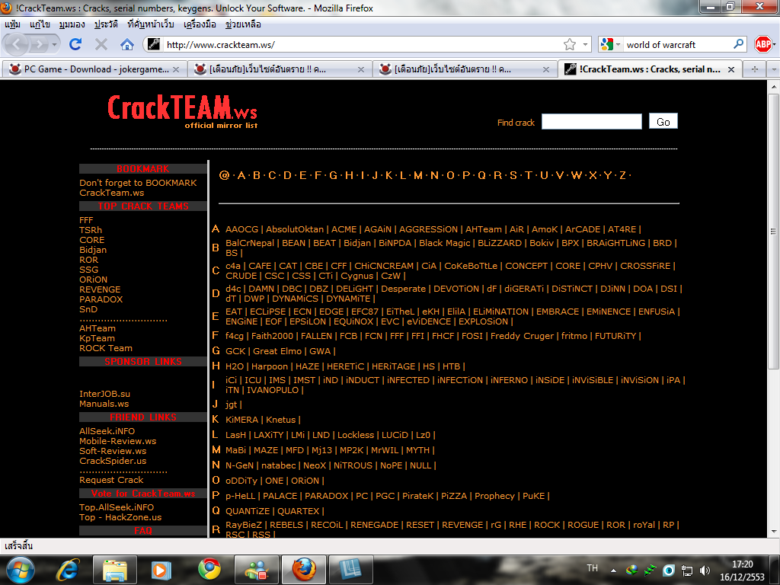Show hidden tray icons arrow
Viewport: 780px width, 585px height.
coord(613,571)
